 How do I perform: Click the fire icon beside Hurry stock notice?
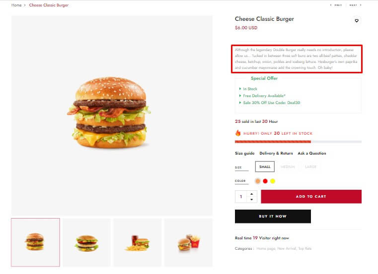pos(238,133)
